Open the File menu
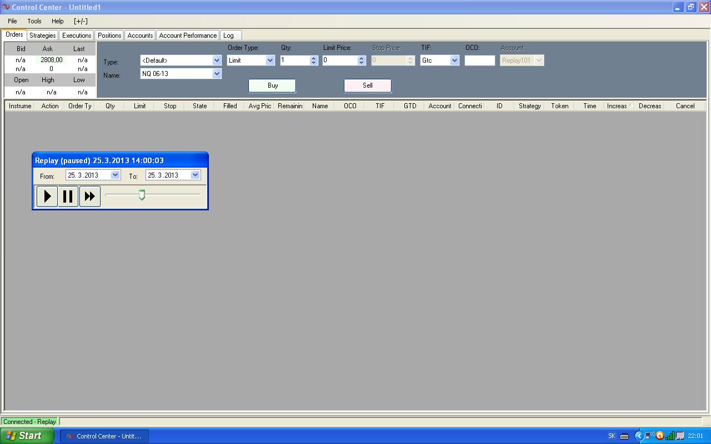 pos(12,21)
